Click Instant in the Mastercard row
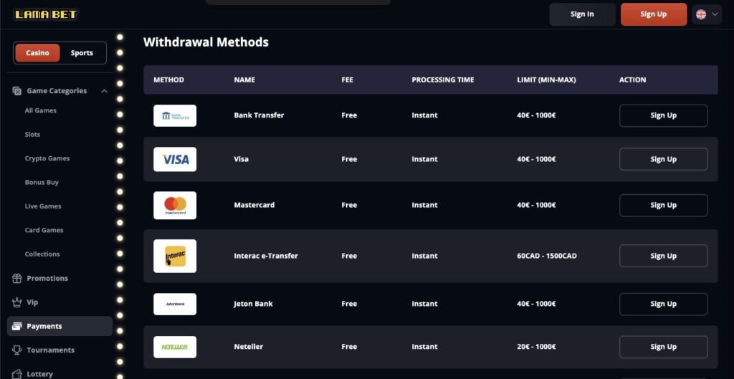 click(424, 205)
